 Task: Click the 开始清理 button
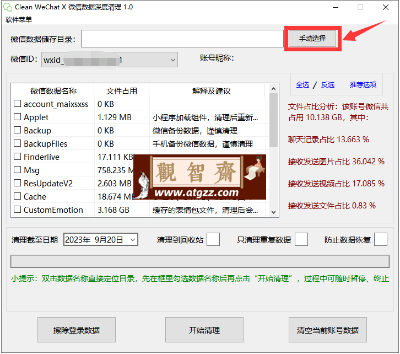pos(204,330)
